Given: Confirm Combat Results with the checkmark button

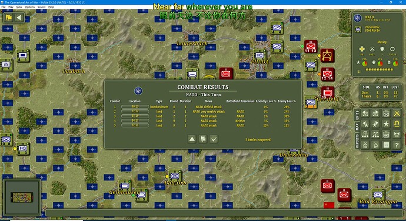Looking at the screenshot, I should (x=214, y=139).
